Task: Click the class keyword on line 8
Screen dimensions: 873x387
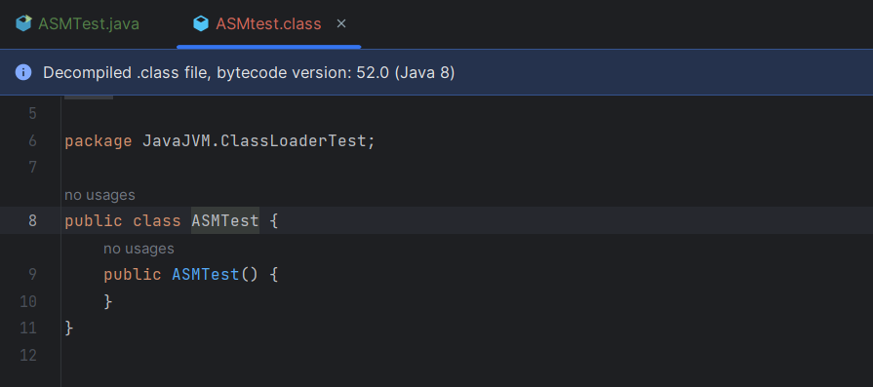Action: pos(157,220)
